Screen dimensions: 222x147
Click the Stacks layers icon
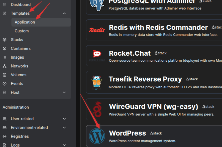(x=4, y=40)
